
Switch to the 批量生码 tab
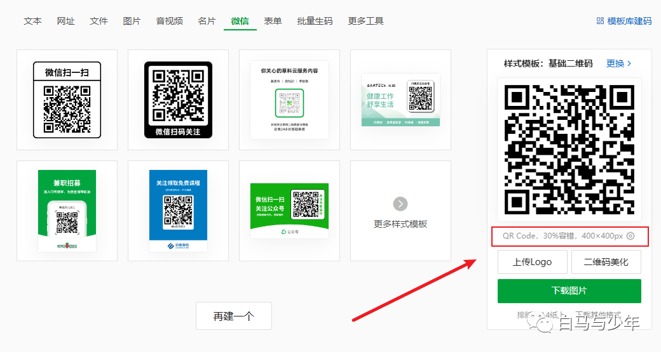(315, 21)
